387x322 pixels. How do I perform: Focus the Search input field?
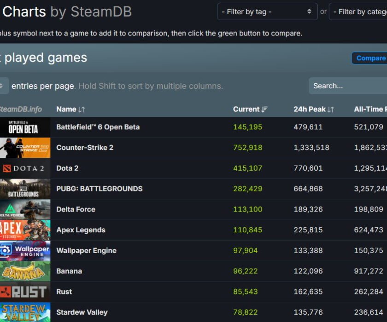[x=348, y=86]
